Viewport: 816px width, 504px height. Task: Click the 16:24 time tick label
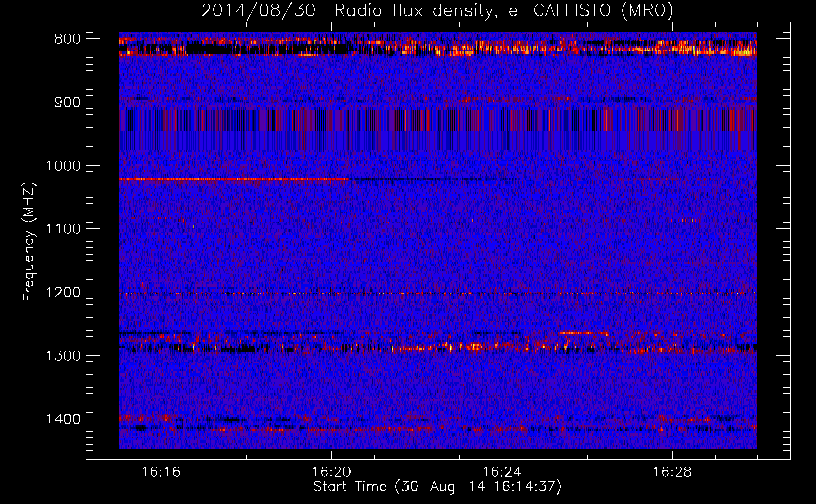click(502, 472)
